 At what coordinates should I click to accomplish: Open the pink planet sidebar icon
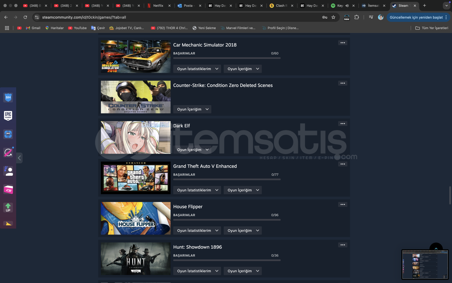tap(8, 153)
